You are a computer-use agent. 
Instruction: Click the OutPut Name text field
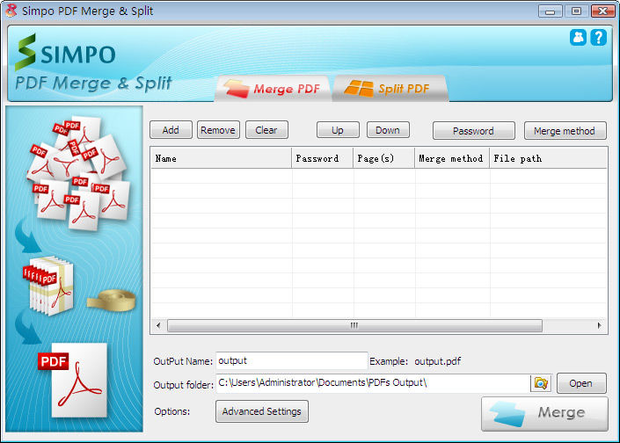pyautogui.click(x=291, y=360)
